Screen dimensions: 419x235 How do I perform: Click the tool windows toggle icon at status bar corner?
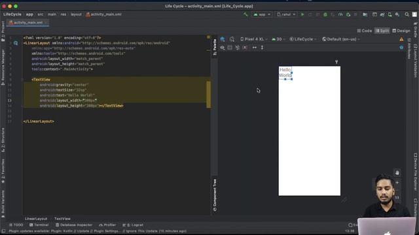[x=3, y=231]
